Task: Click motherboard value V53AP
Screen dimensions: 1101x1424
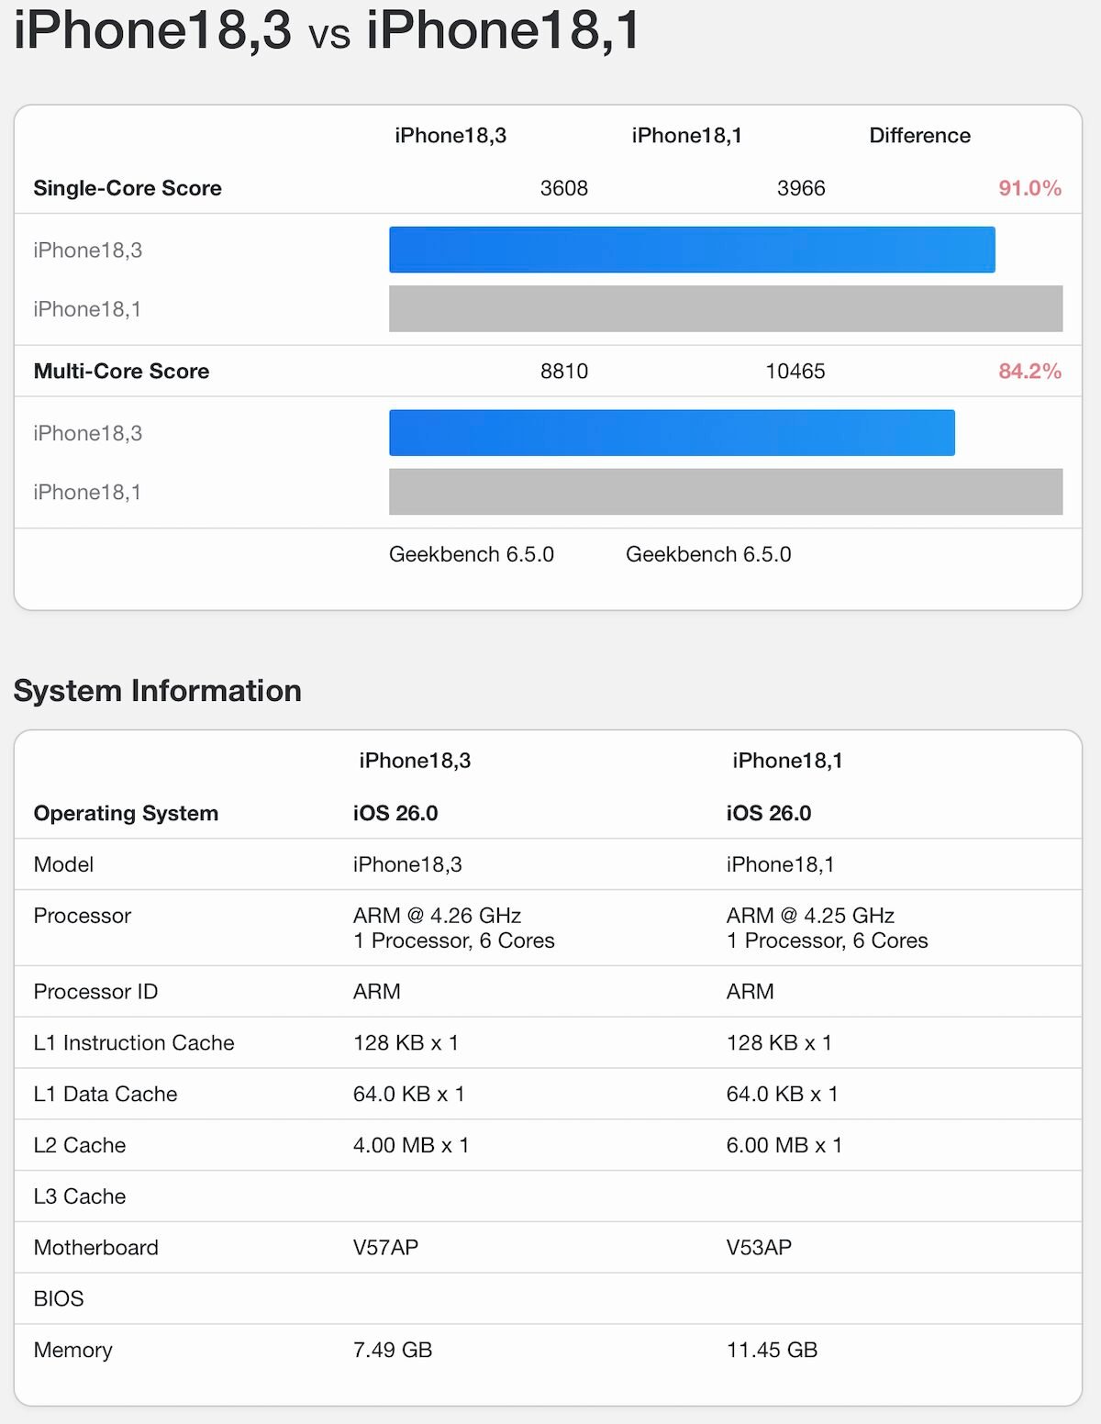Action: (759, 1248)
